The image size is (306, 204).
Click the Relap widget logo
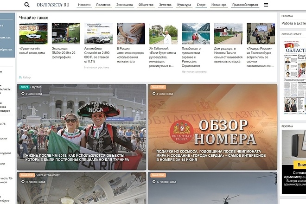pos(25,77)
